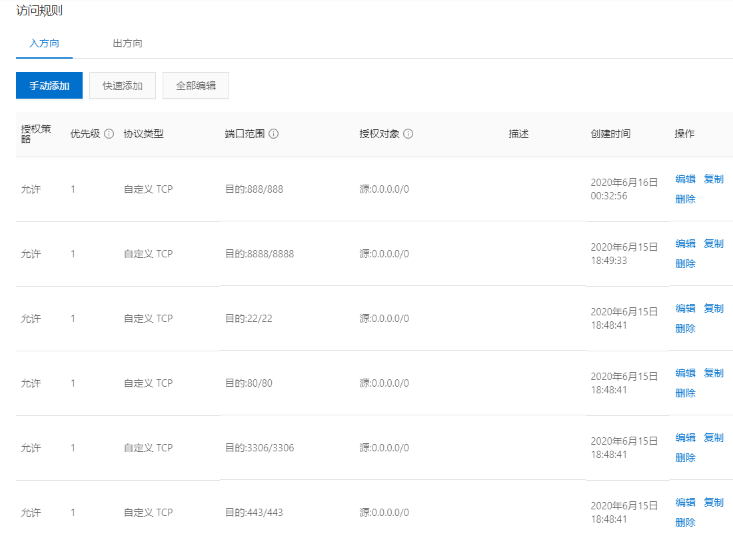Delete the rule for port 8888/8888

pyautogui.click(x=685, y=264)
